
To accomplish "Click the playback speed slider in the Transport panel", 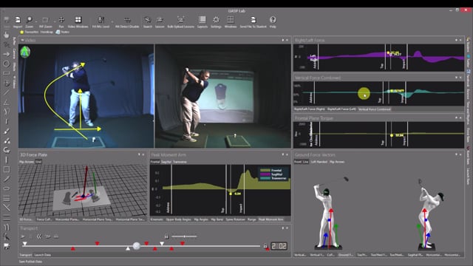I will tap(184, 236).
